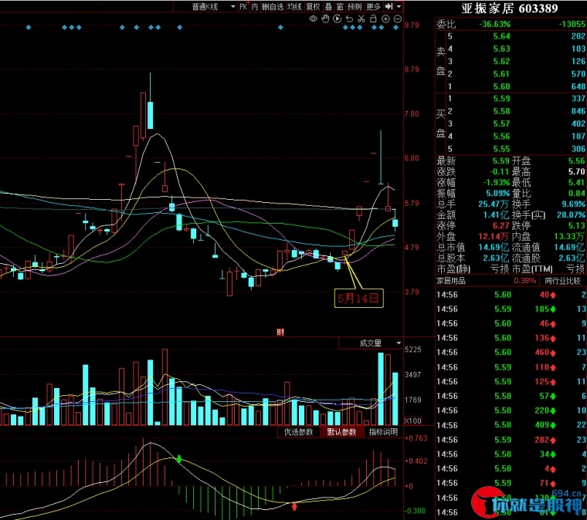Click 删自选 to remove from watchlist
The image size is (587, 520).
(273, 6)
